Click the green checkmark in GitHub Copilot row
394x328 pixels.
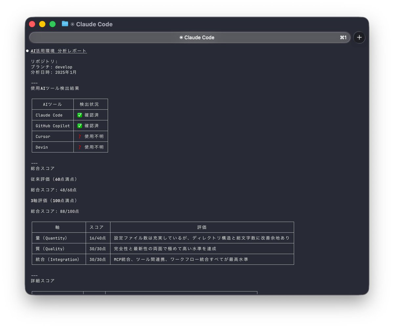[79, 126]
